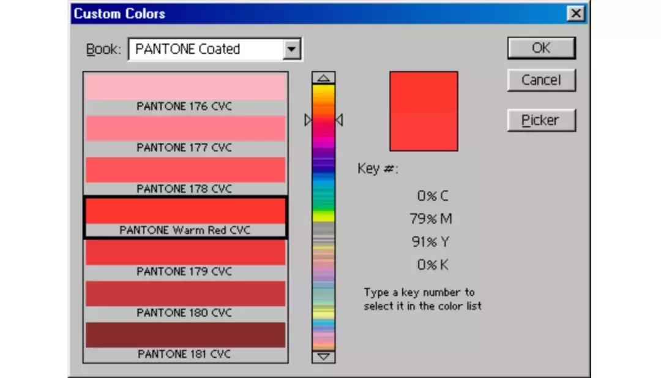Click the green area of the color strip
661x378 pixels.
[x=323, y=203]
